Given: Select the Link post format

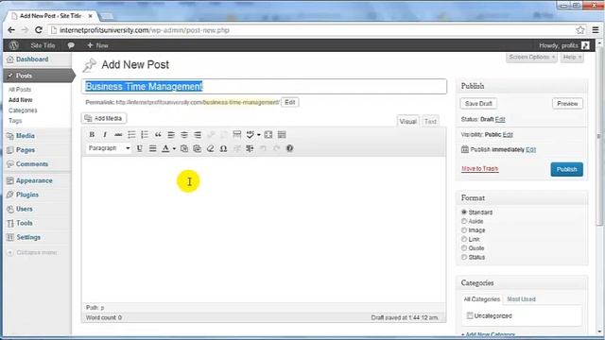Looking at the screenshot, I should tap(464, 239).
